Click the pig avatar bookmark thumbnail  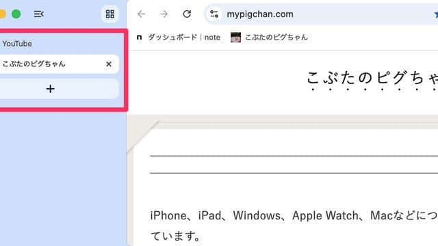(235, 37)
